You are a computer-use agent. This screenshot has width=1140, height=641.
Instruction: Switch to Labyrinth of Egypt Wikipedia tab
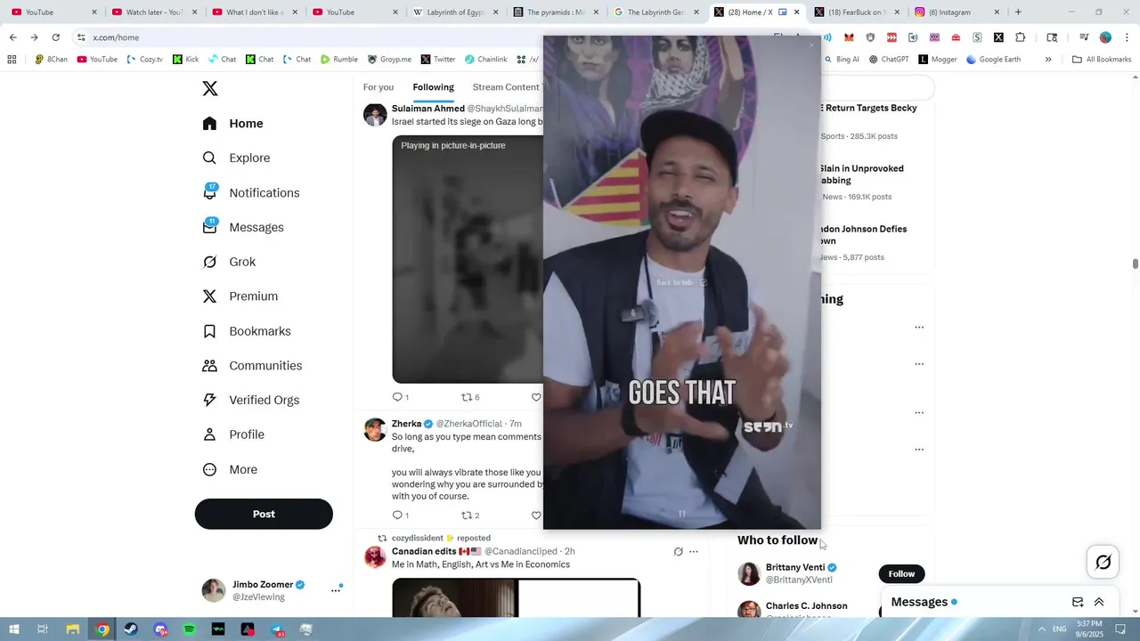point(455,12)
